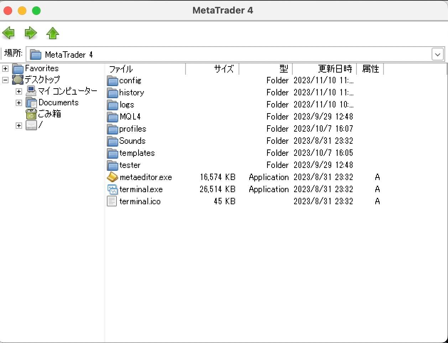Collapse the デスクトップ tree node
The height and width of the screenshot is (343, 448).
[5, 80]
